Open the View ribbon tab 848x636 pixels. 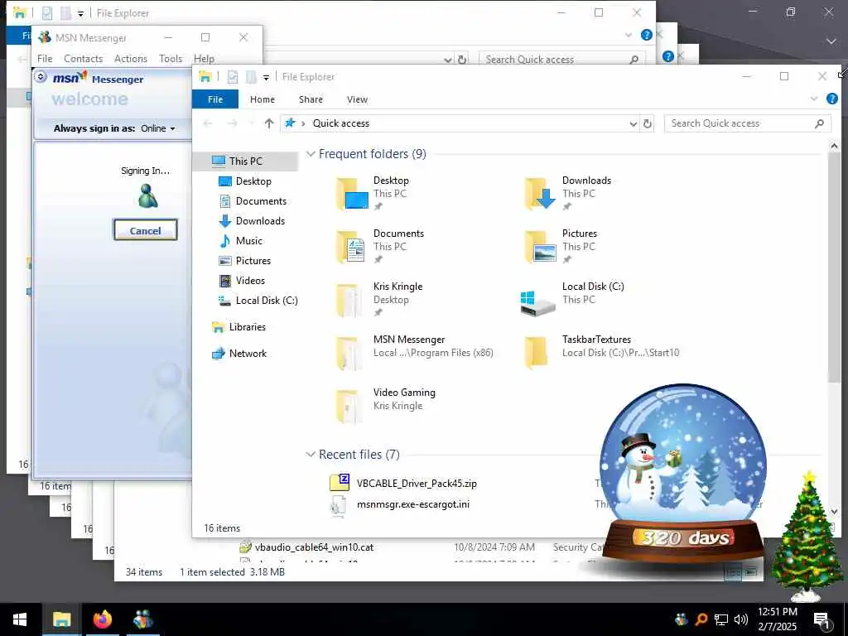pos(357,99)
